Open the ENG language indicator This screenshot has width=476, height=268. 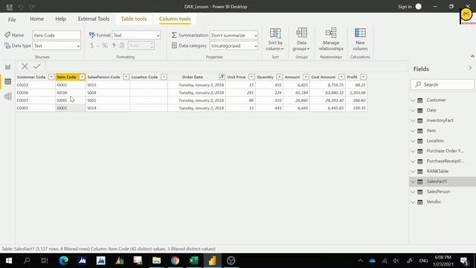[423, 261]
